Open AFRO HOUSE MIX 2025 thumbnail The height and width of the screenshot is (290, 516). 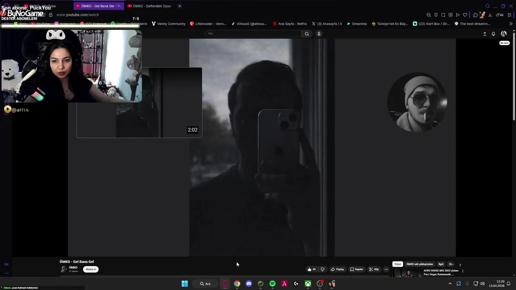pos(407,273)
